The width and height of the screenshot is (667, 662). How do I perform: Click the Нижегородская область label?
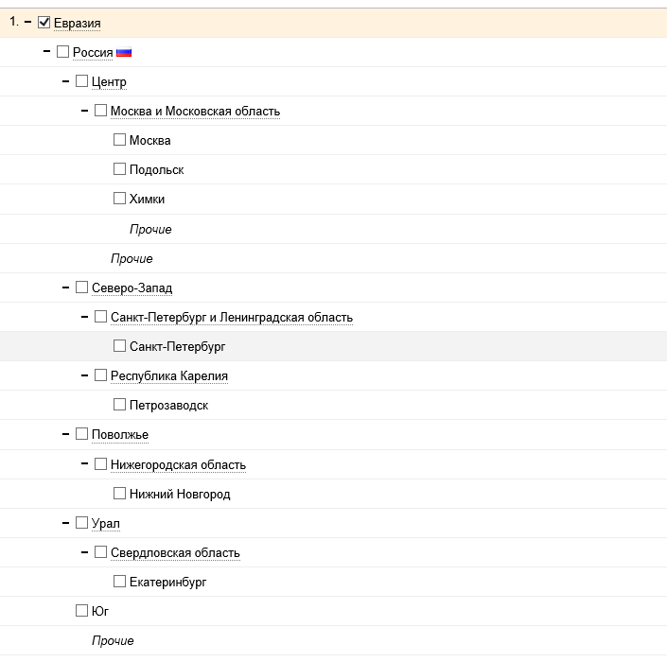pyautogui.click(x=178, y=464)
